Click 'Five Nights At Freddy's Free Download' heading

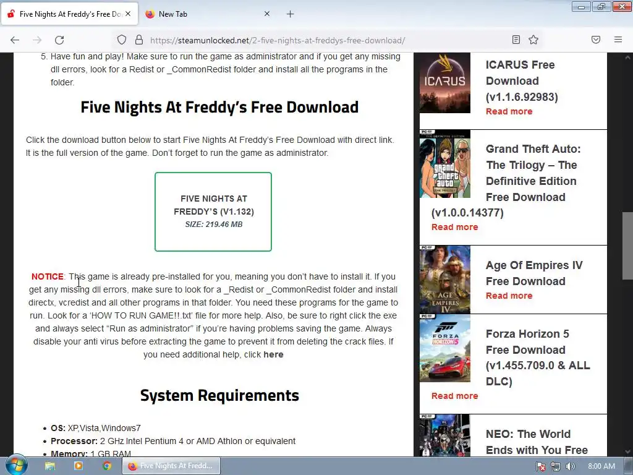[x=219, y=107]
